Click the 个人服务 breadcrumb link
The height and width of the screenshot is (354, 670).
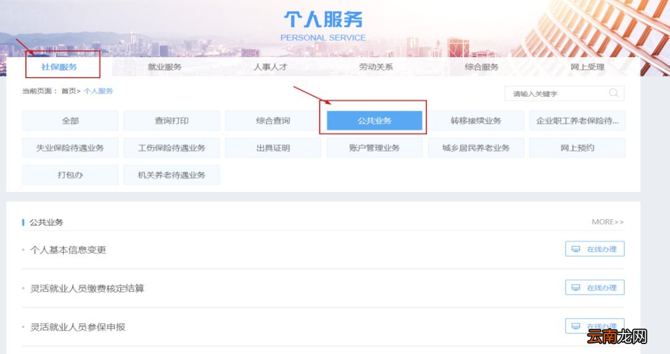click(98, 91)
